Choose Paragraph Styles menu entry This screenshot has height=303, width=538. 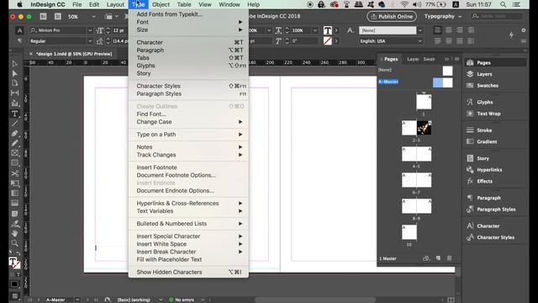[x=188, y=93]
